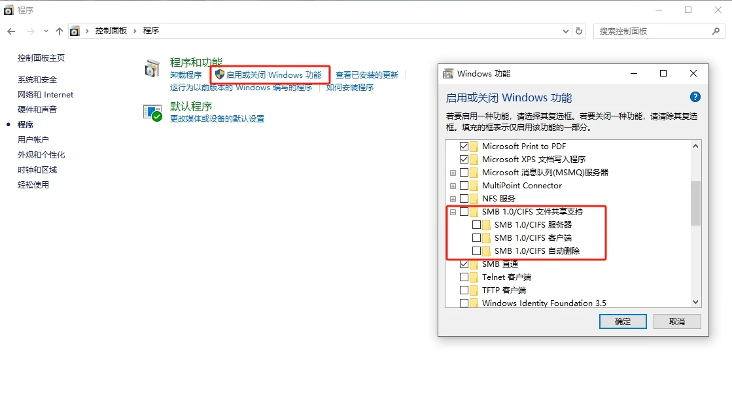Click the forward arrow navigation icon
732x414 pixels.
[30, 31]
